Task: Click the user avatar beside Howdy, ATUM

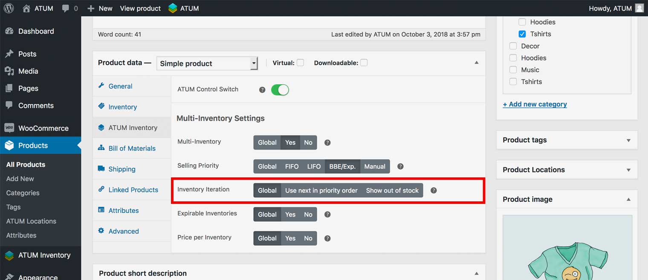Action: click(639, 8)
